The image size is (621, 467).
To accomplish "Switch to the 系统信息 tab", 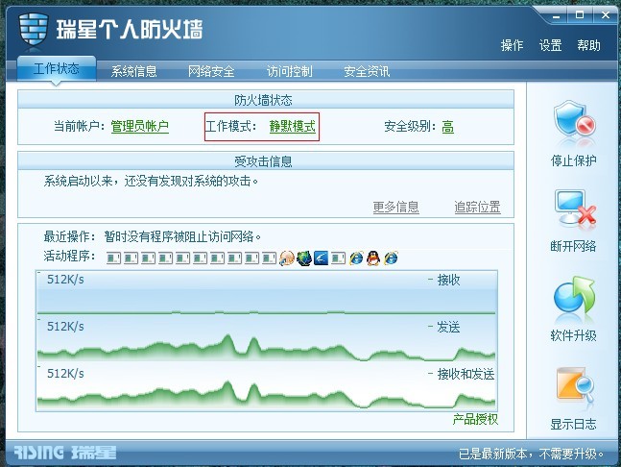I will pos(133,71).
